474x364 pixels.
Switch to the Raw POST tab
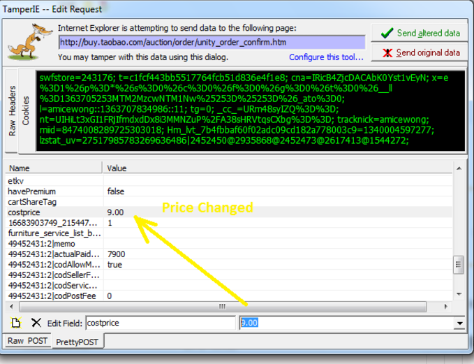point(27,341)
